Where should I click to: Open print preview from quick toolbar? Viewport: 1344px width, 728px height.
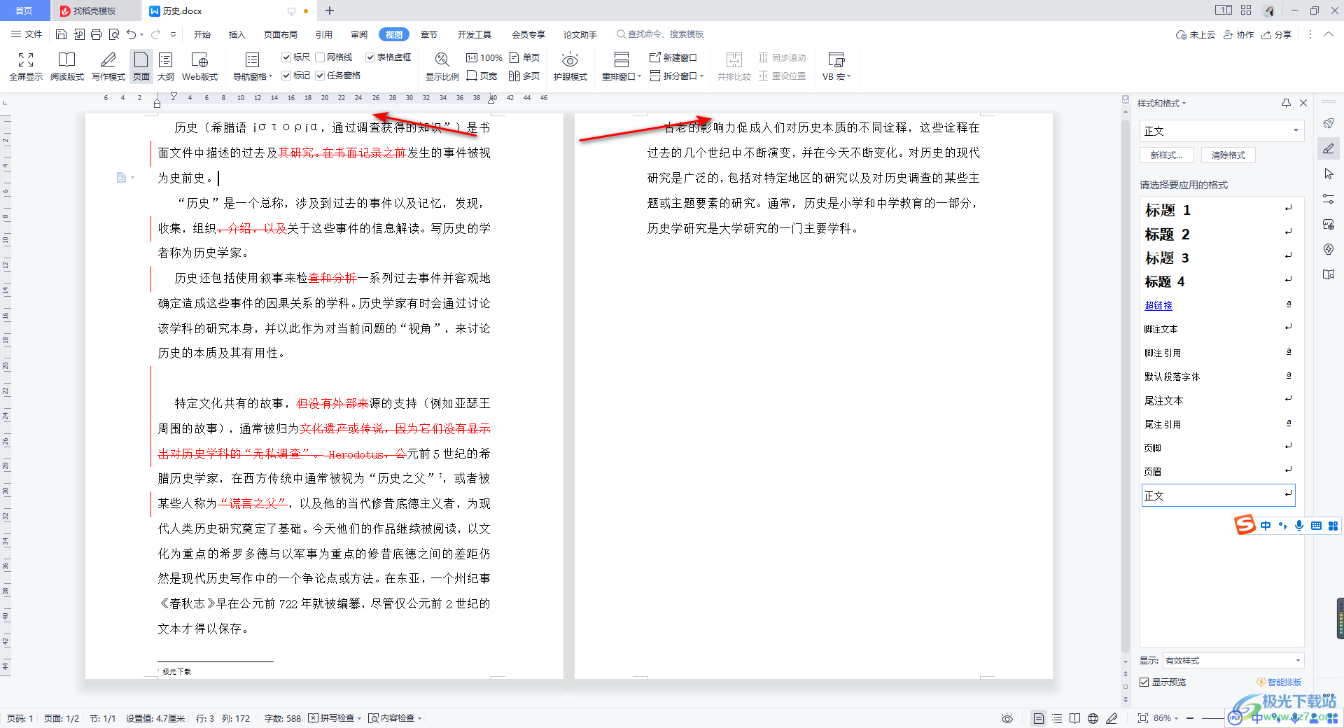point(114,34)
